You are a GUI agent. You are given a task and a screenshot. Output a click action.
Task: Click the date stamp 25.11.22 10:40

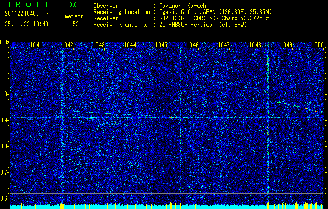[x=27, y=24]
